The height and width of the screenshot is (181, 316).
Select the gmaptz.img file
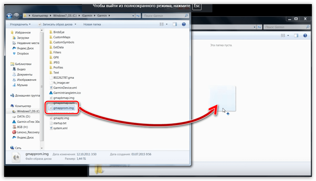click(59, 118)
